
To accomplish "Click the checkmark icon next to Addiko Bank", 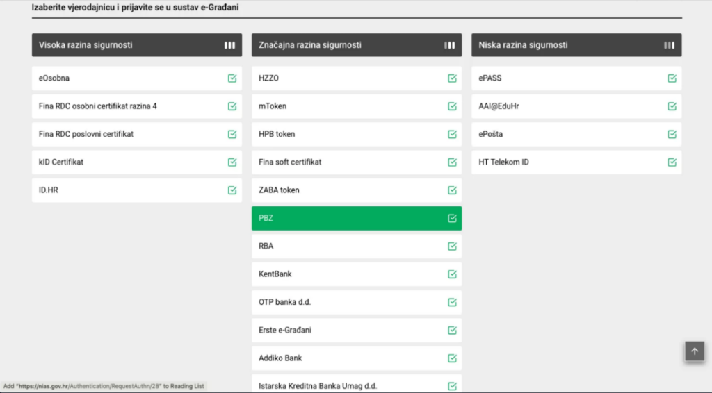I will tap(452, 358).
